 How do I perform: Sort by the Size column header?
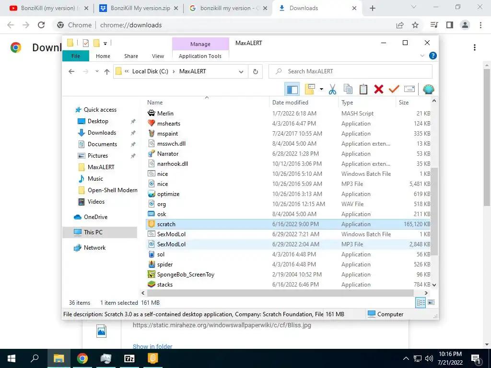413,103
